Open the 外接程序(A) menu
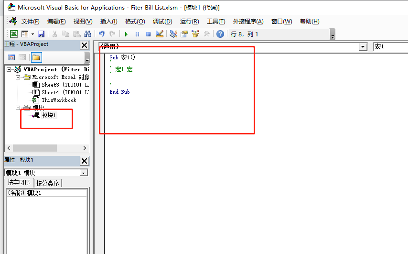Image resolution: width=408 pixels, height=254 pixels. pyautogui.click(x=248, y=22)
